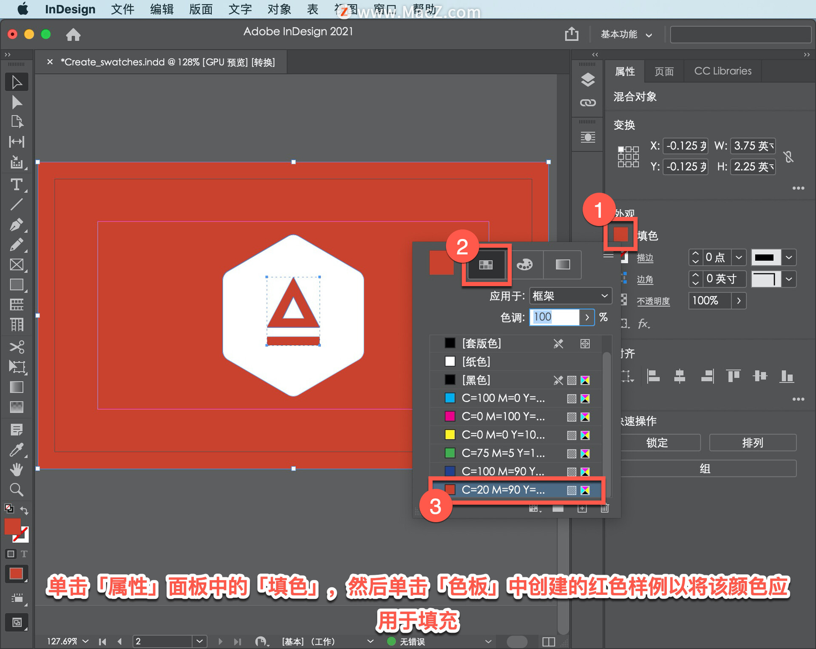The image size is (816, 649).
Task: Select the Pen tool
Action: click(17, 225)
